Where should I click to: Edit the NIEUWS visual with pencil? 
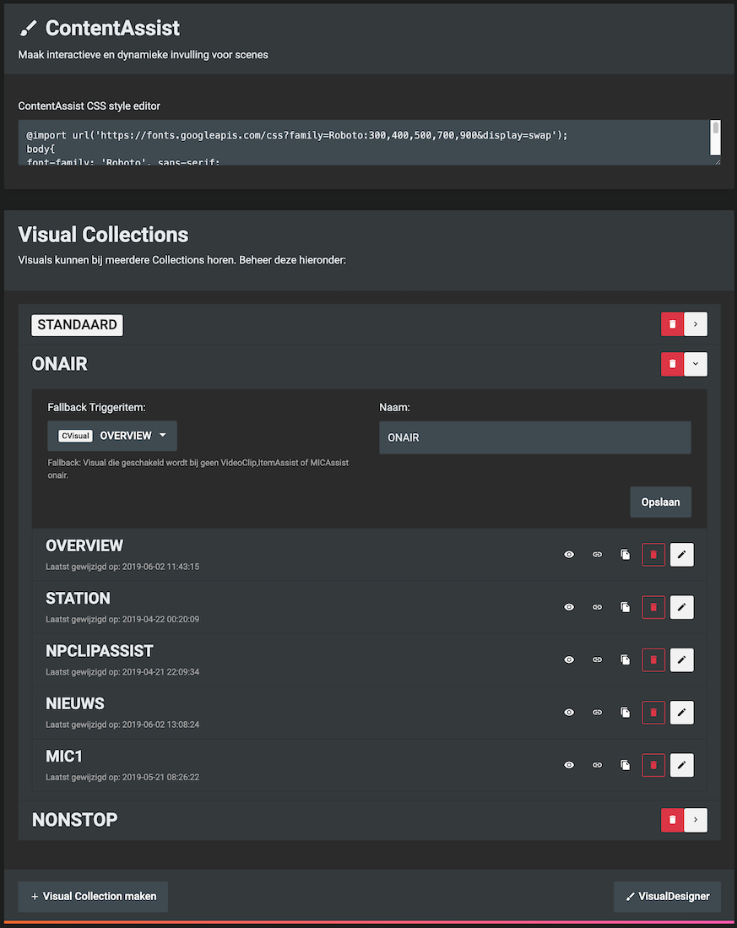pos(682,713)
